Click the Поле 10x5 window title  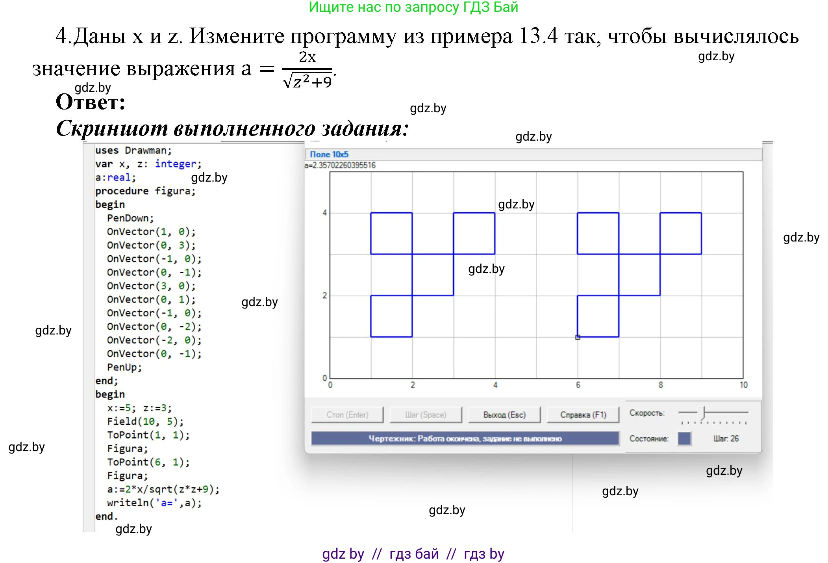(x=329, y=154)
